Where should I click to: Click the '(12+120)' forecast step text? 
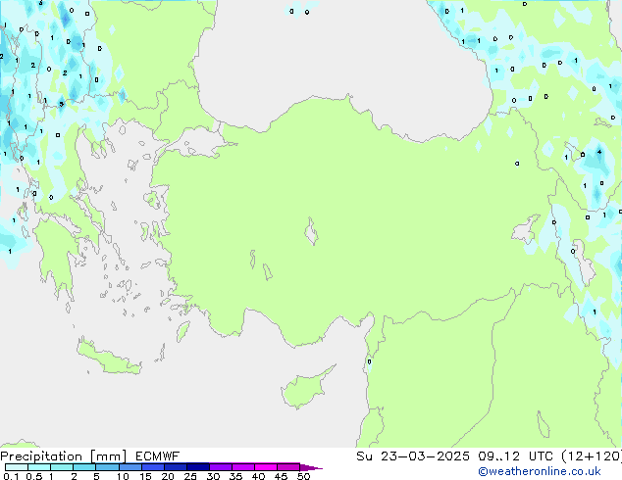(x=592, y=456)
